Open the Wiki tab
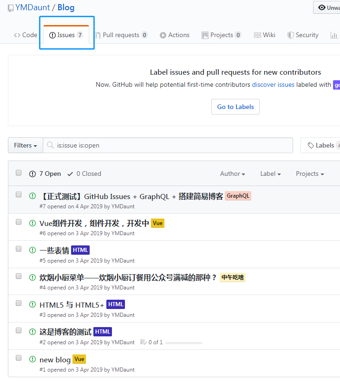 point(264,35)
